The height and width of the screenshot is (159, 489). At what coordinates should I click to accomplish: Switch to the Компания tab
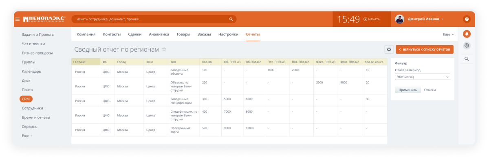coord(86,35)
